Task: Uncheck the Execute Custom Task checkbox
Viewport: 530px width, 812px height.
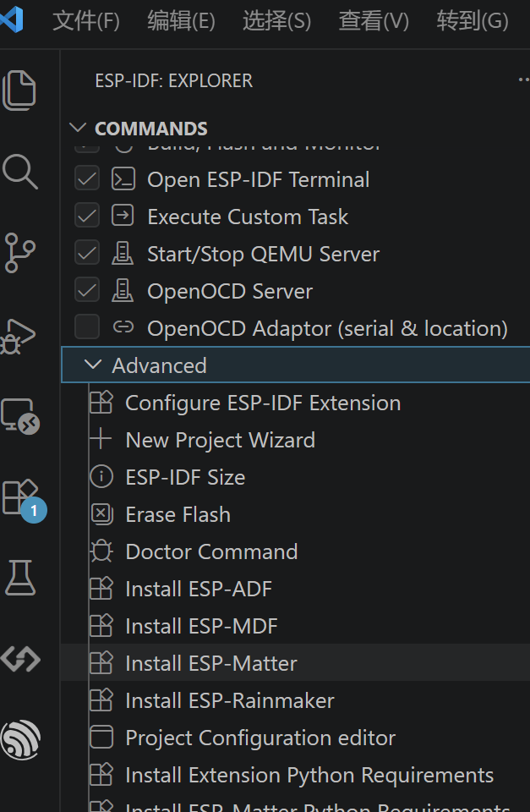Action: (87, 216)
